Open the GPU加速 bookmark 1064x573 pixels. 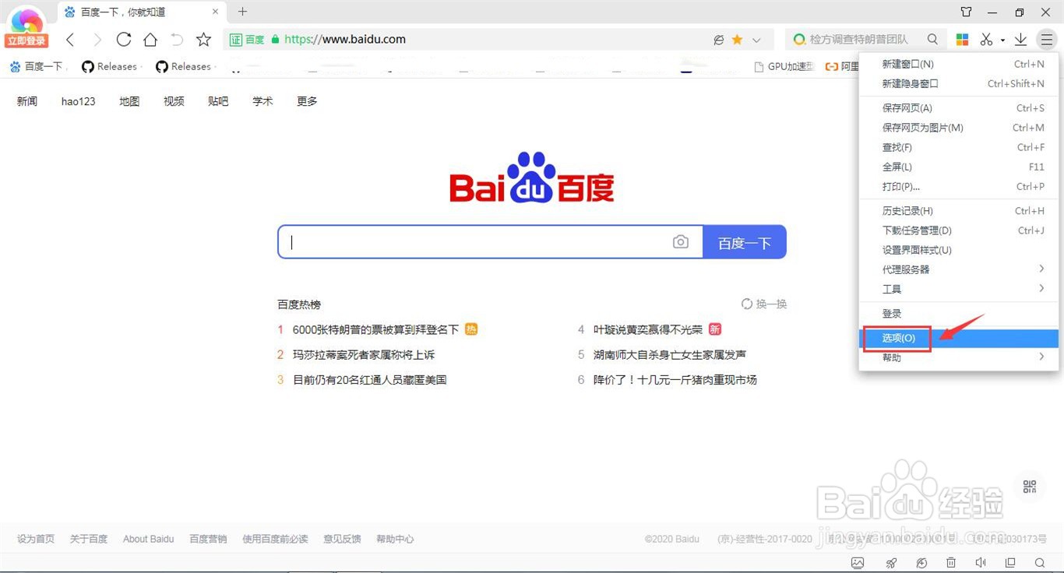pyautogui.click(x=784, y=67)
